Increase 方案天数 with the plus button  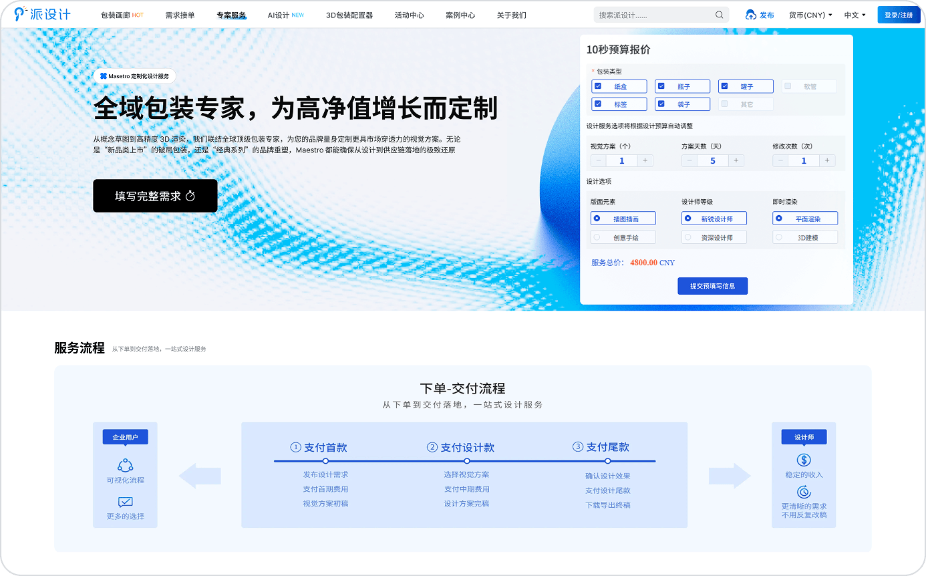click(736, 160)
